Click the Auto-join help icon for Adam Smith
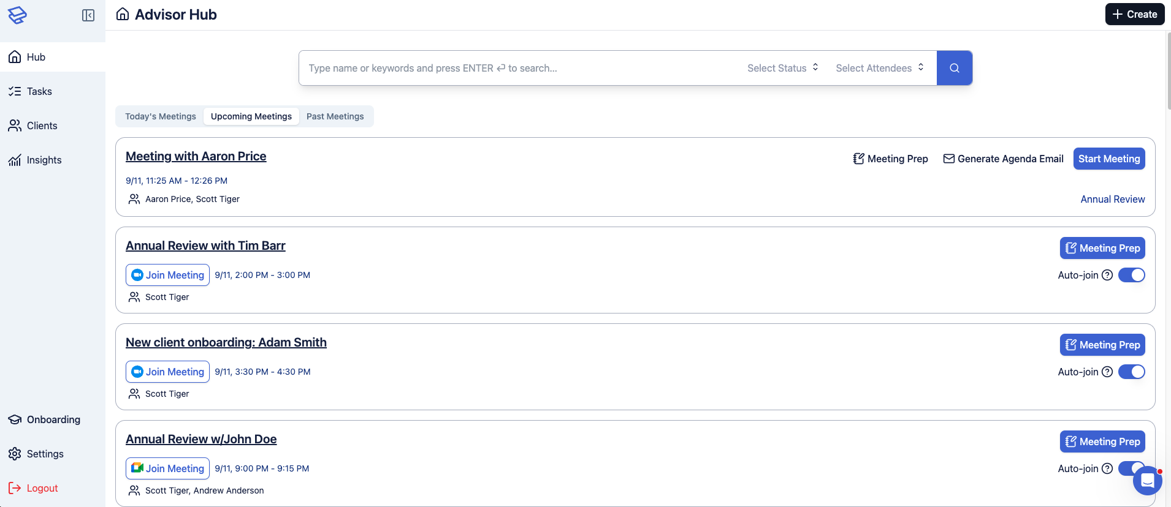Image resolution: width=1171 pixels, height=507 pixels. (1107, 372)
